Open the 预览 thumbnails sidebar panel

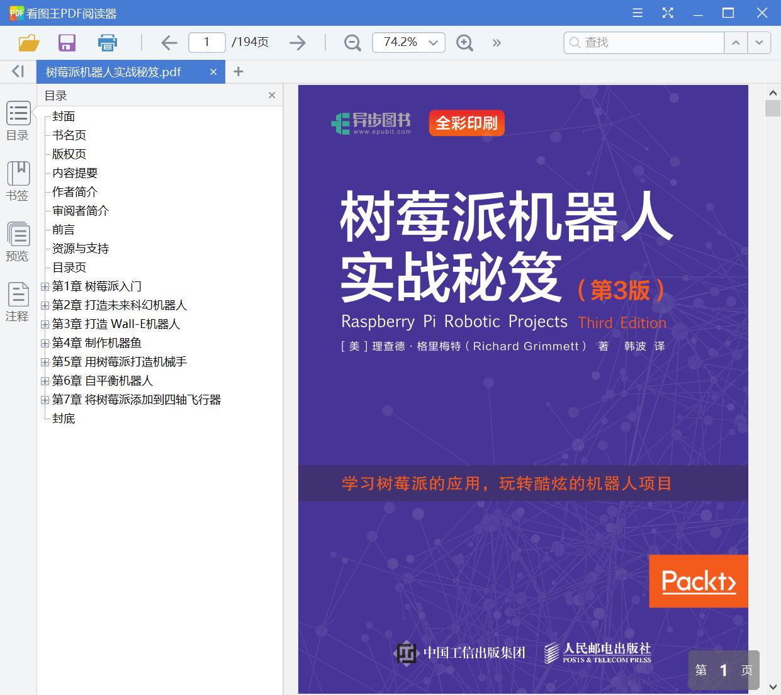tap(18, 242)
